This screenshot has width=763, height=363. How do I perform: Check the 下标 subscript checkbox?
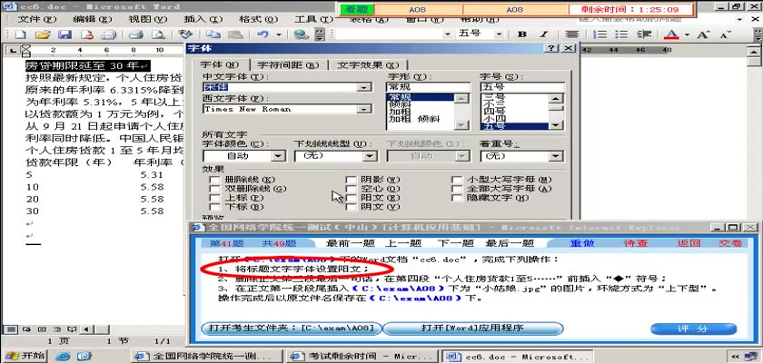(x=214, y=207)
